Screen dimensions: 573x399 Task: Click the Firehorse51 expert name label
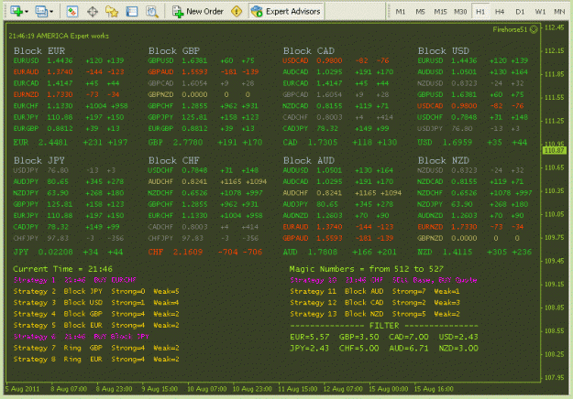510,29
